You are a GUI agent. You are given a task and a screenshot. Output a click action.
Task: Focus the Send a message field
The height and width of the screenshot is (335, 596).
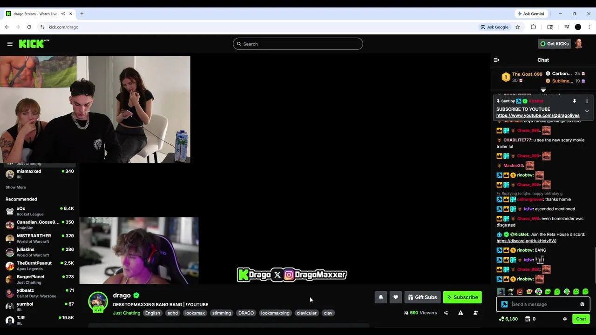(x=543, y=304)
